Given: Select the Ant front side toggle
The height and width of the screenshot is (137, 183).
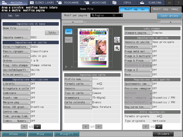Looking at the screenshot, I should coord(69,31).
